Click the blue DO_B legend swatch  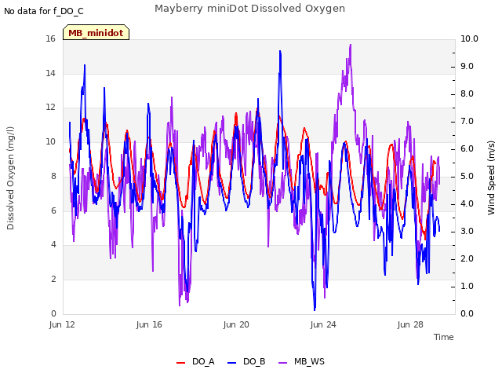tap(232, 363)
